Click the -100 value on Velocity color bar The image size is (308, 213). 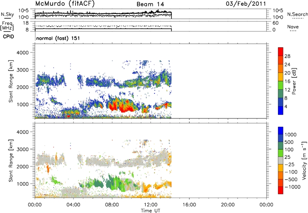click(291, 172)
